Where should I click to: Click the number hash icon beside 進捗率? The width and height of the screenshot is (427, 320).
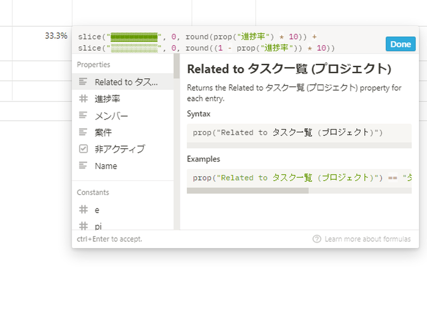[83, 98]
